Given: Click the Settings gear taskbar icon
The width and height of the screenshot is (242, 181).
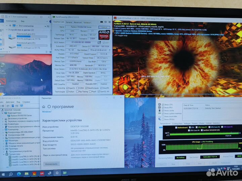Looking at the screenshot, I should [57, 173].
